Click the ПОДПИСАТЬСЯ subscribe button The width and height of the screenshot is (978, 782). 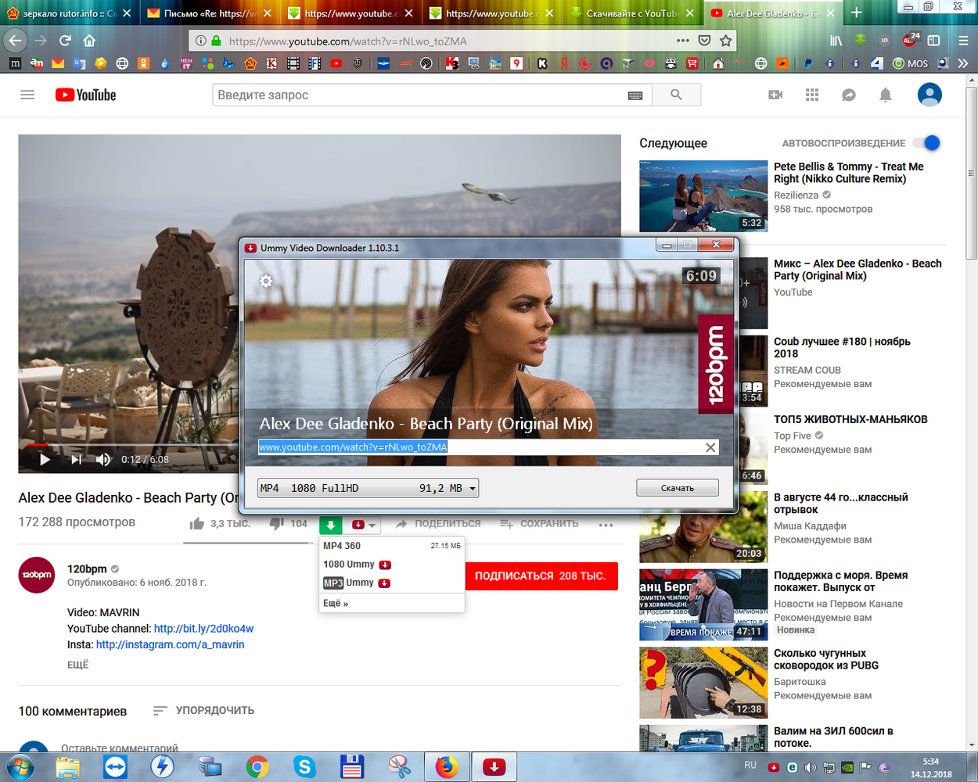click(541, 576)
